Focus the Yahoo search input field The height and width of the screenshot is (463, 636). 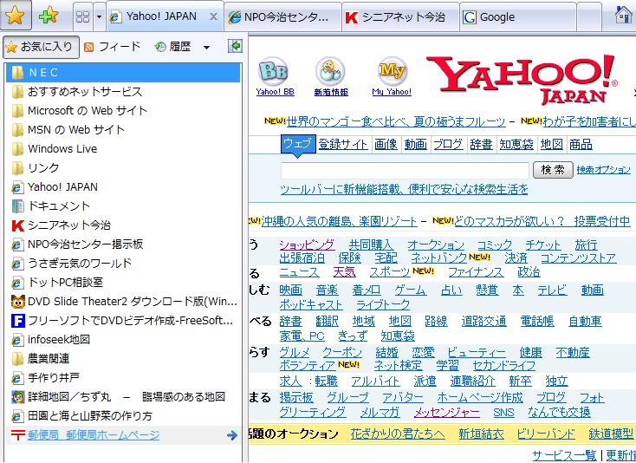(x=405, y=171)
